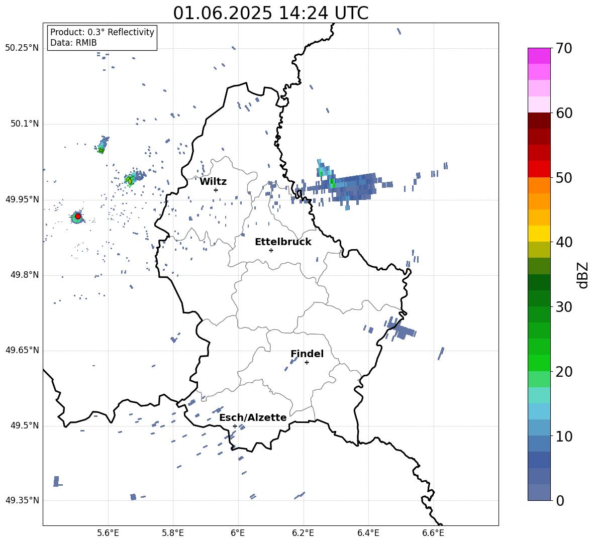Click the 50.25°N latitude label

tap(22, 48)
